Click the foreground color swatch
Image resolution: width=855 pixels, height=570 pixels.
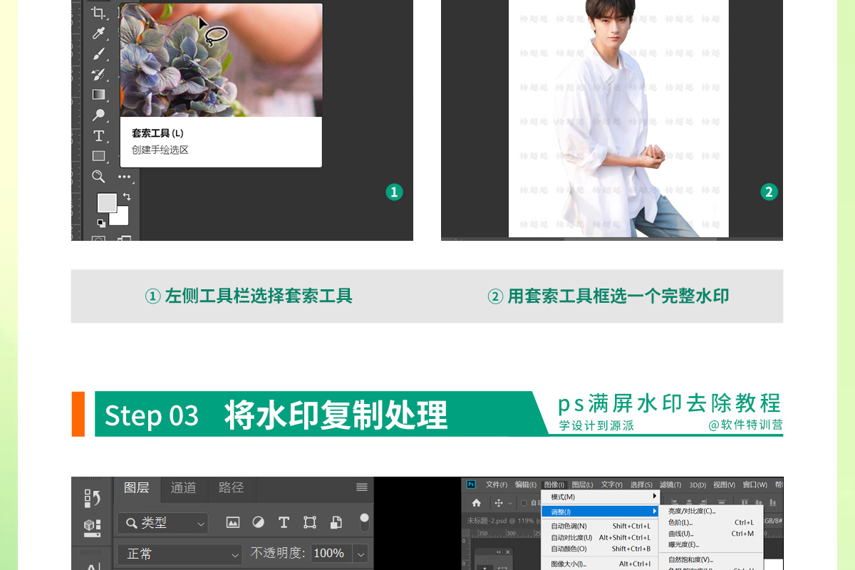(x=107, y=203)
